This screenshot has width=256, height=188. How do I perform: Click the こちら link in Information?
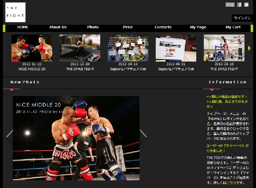pos(231,182)
